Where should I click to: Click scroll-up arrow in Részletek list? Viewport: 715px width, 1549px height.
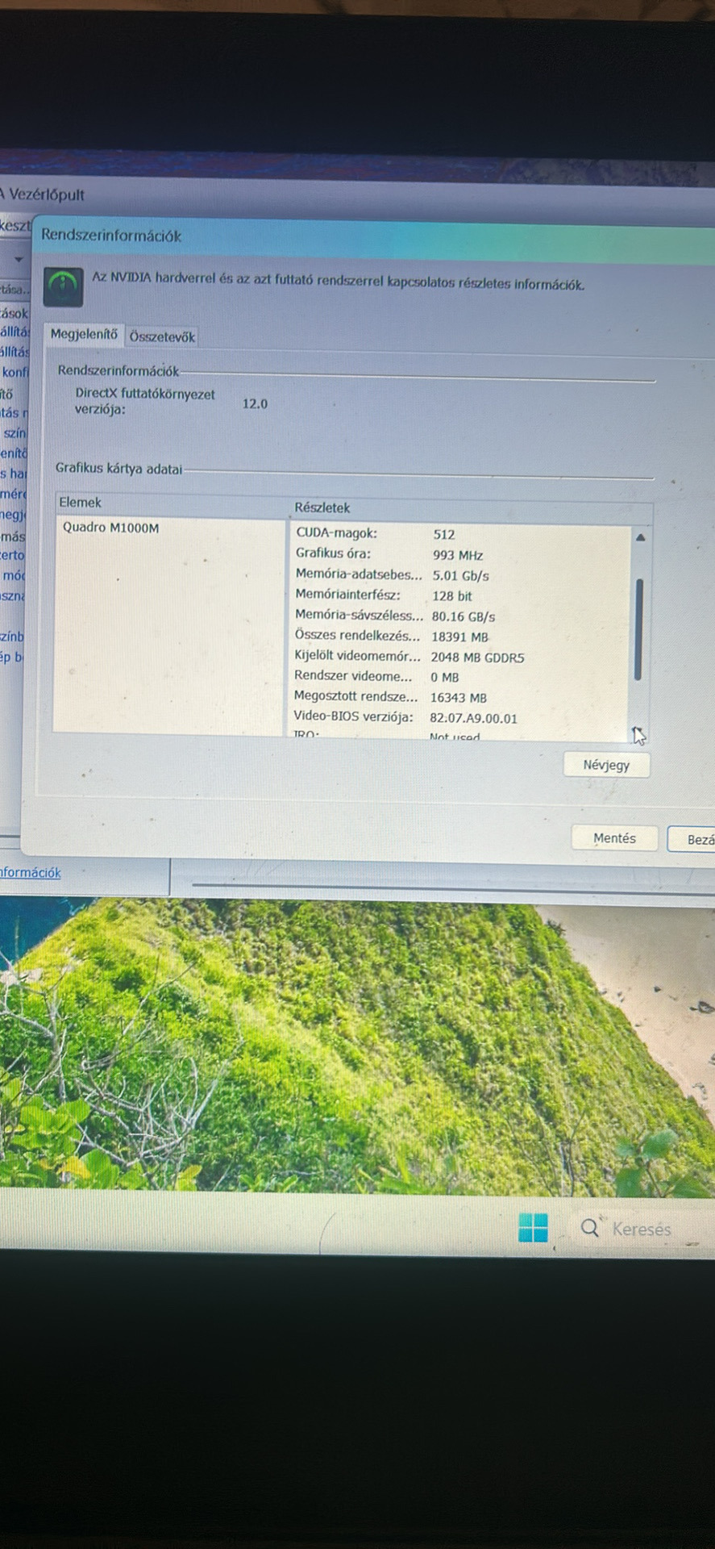coord(640,537)
